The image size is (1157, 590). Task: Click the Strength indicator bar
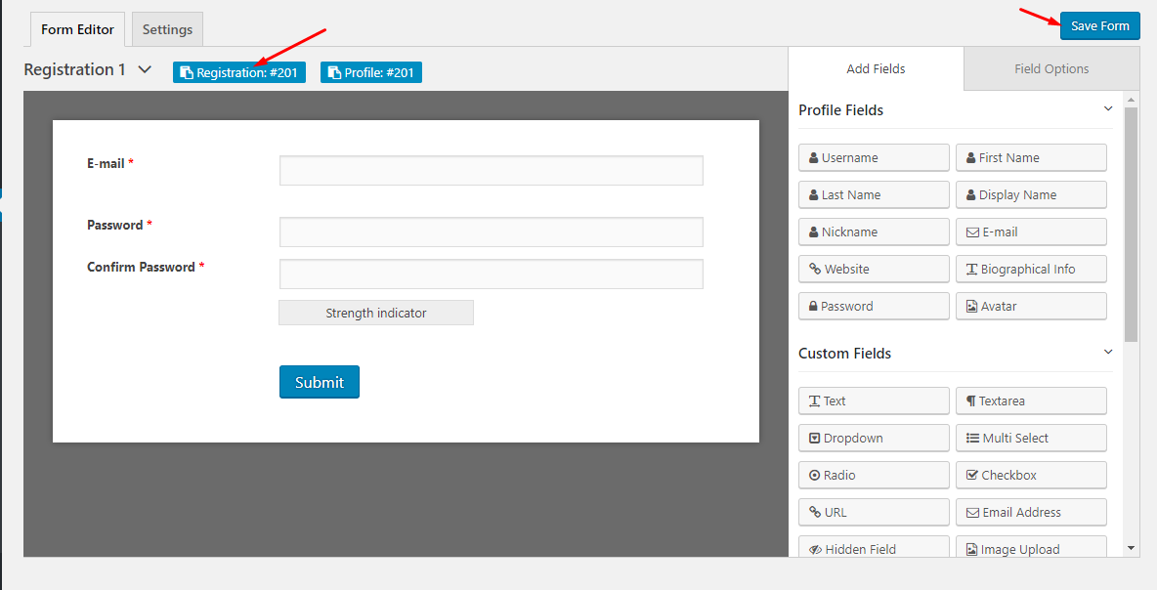[x=376, y=313]
